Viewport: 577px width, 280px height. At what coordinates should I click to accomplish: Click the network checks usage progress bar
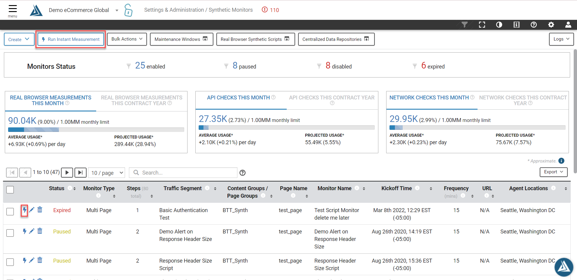[478, 127]
